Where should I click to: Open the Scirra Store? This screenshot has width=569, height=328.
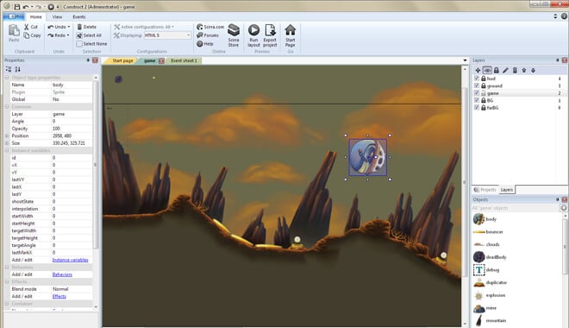click(234, 35)
